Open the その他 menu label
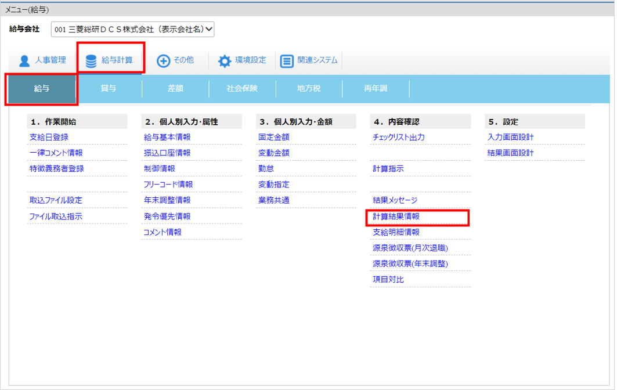 tap(184, 60)
